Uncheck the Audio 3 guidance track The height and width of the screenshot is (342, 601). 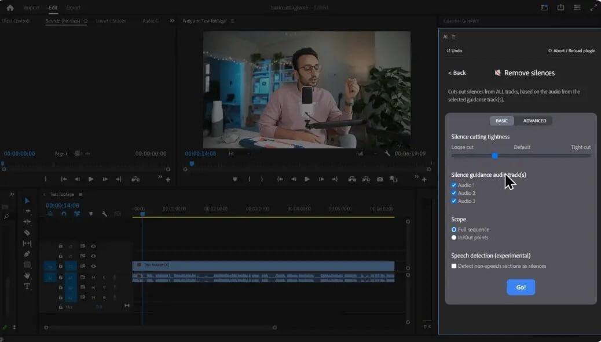(x=454, y=201)
